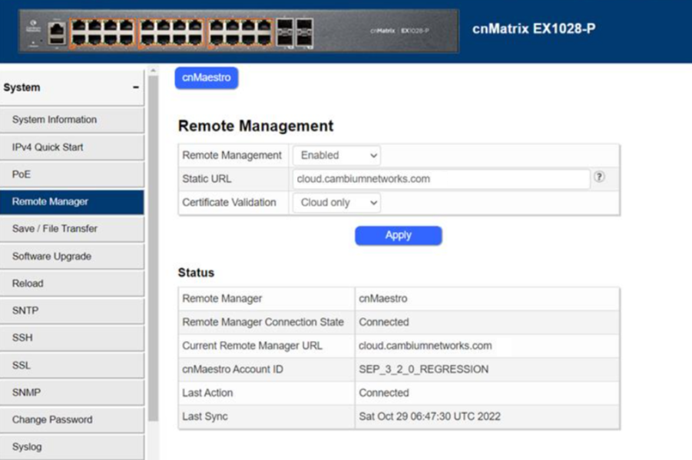Open SSH settings
The width and height of the screenshot is (692, 460).
click(72, 338)
